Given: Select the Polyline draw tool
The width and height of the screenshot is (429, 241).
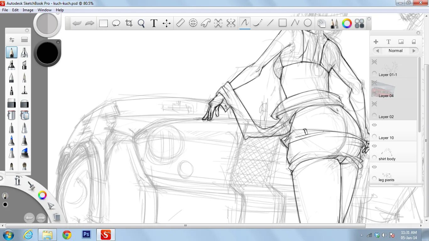Looking at the screenshot, I should point(295,23).
